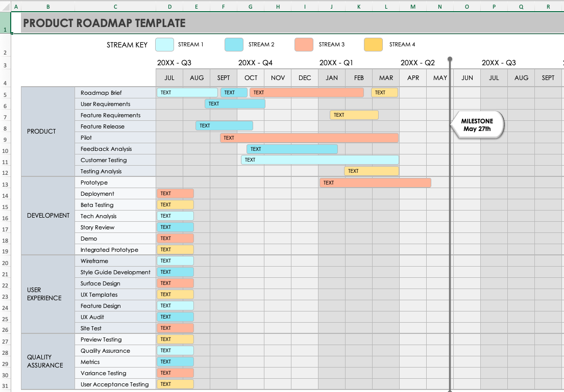Select column D header
This screenshot has height=392, width=564.
169,7
